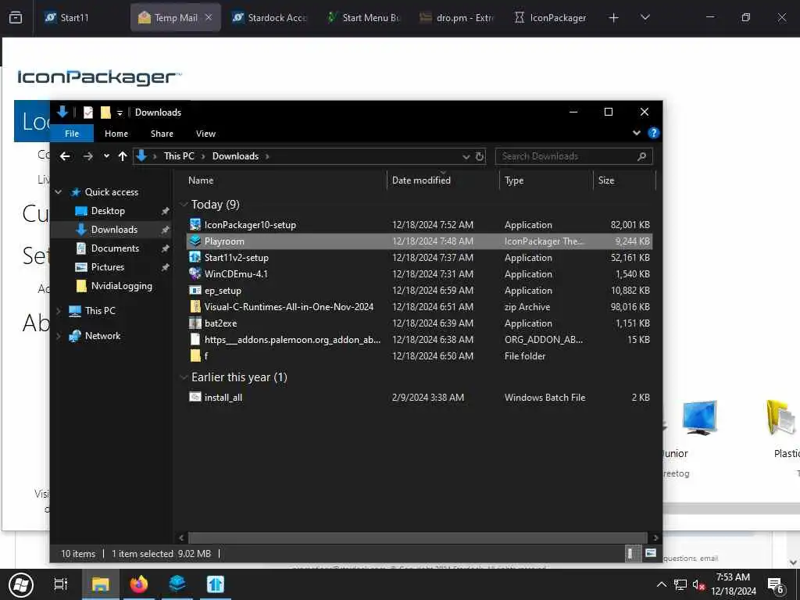Open Task View on the taskbar
Viewport: 800px width, 600px height.
pyautogui.click(x=61, y=584)
